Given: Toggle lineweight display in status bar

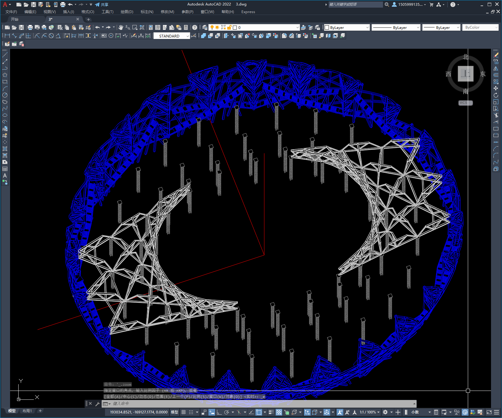Looking at the screenshot, I should [x=271, y=412].
